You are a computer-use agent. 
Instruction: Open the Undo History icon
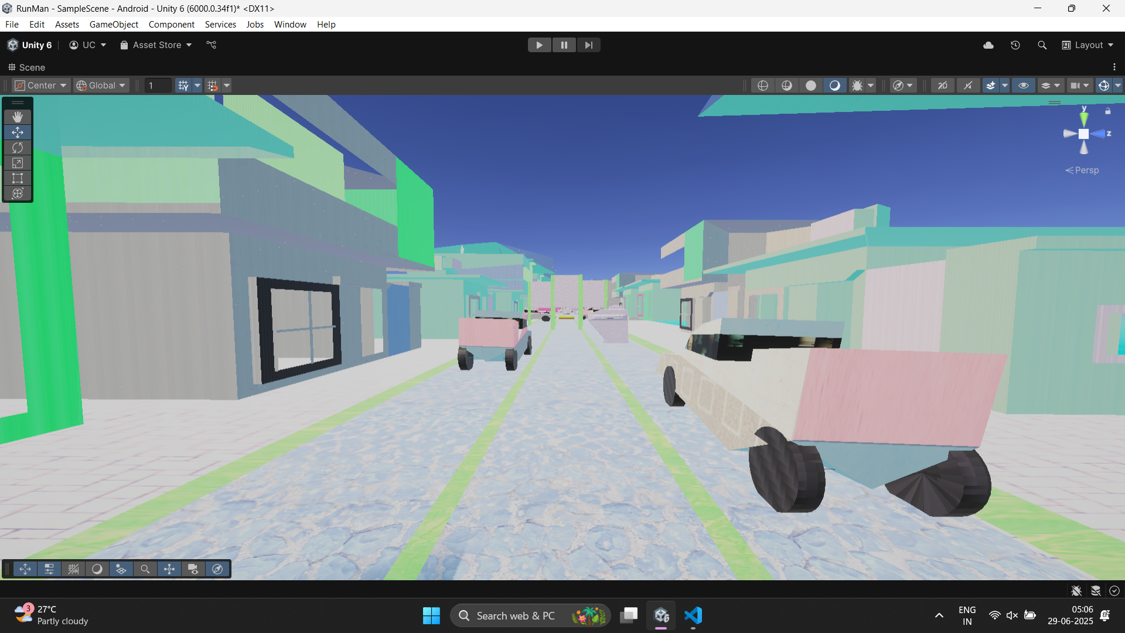tap(1015, 45)
